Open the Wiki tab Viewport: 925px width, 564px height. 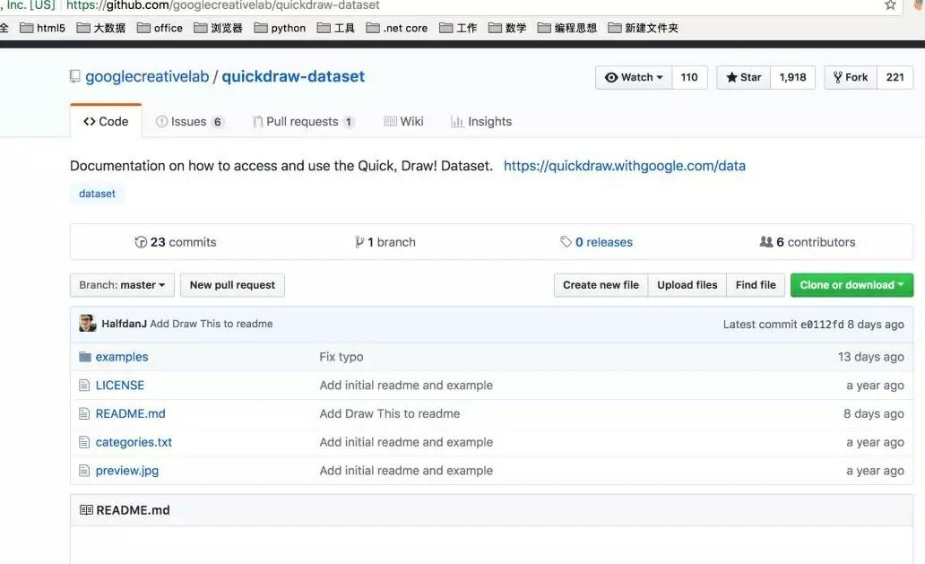click(x=403, y=122)
